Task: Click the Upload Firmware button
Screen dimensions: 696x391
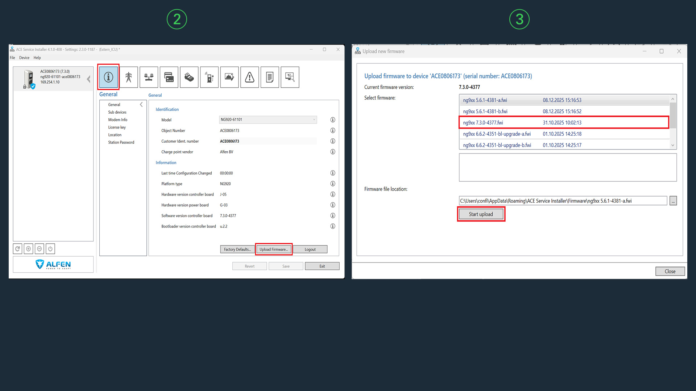Action: coord(274,249)
